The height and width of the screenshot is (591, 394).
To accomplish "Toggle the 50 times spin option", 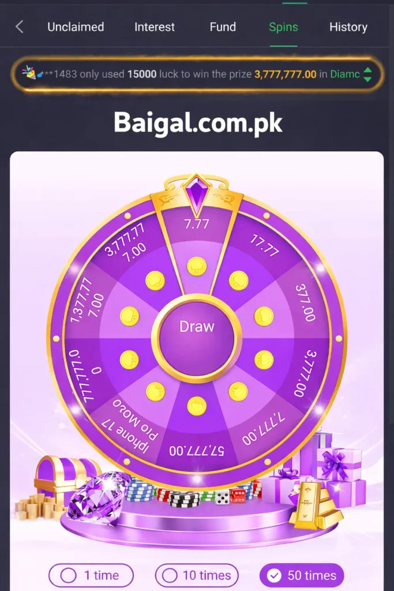I will [301, 575].
